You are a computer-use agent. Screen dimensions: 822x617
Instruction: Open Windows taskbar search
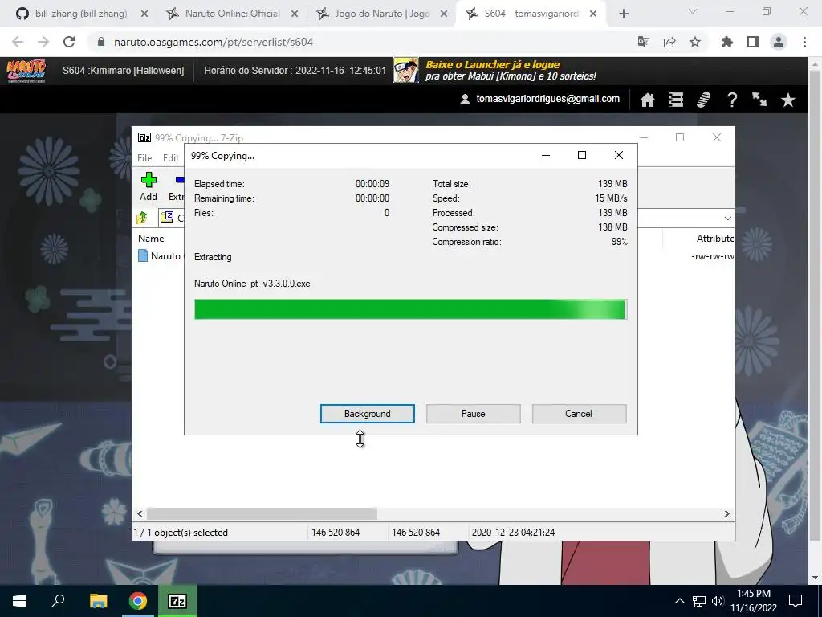coord(58,601)
